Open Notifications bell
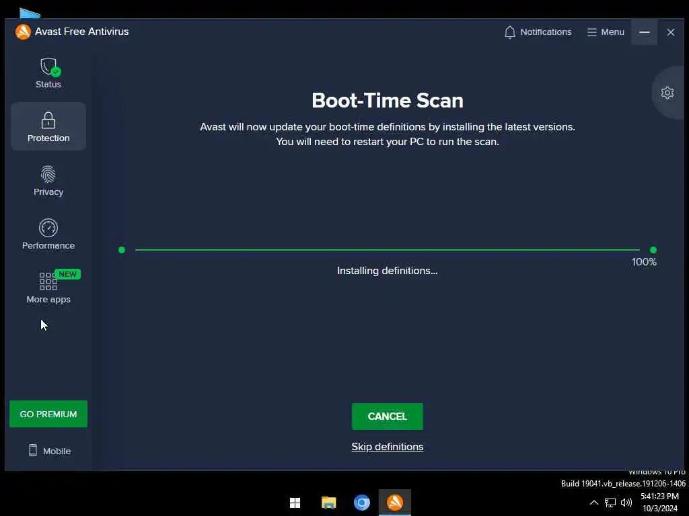 538,32
